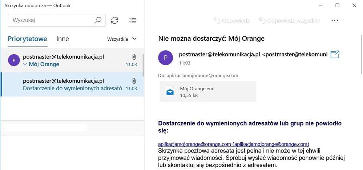
Task: Minimize the Outlook window
Action: coord(320,5)
